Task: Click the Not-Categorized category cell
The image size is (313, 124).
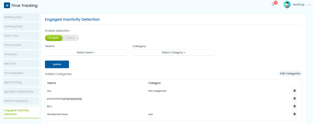Action: click(x=157, y=91)
